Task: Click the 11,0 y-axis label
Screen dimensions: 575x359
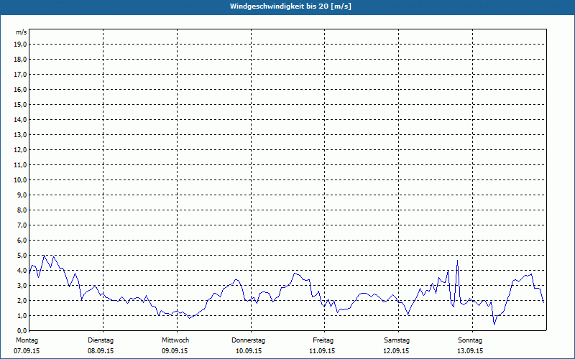Action: tap(20, 165)
